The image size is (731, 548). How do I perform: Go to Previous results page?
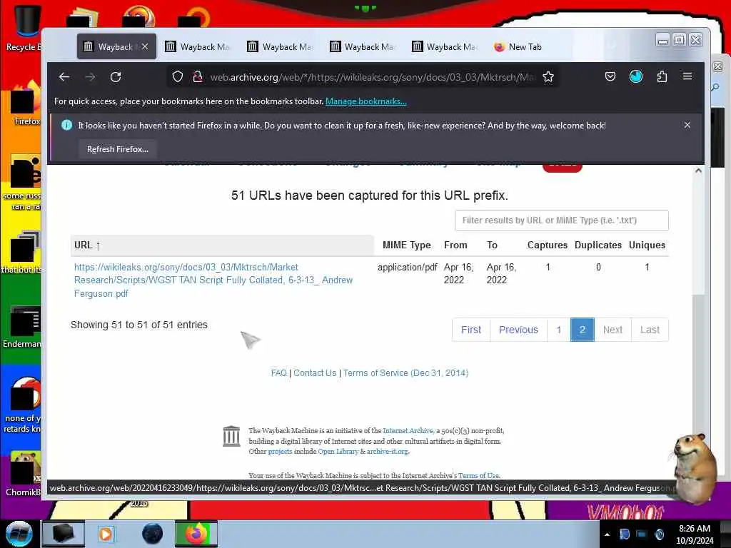[x=518, y=330]
